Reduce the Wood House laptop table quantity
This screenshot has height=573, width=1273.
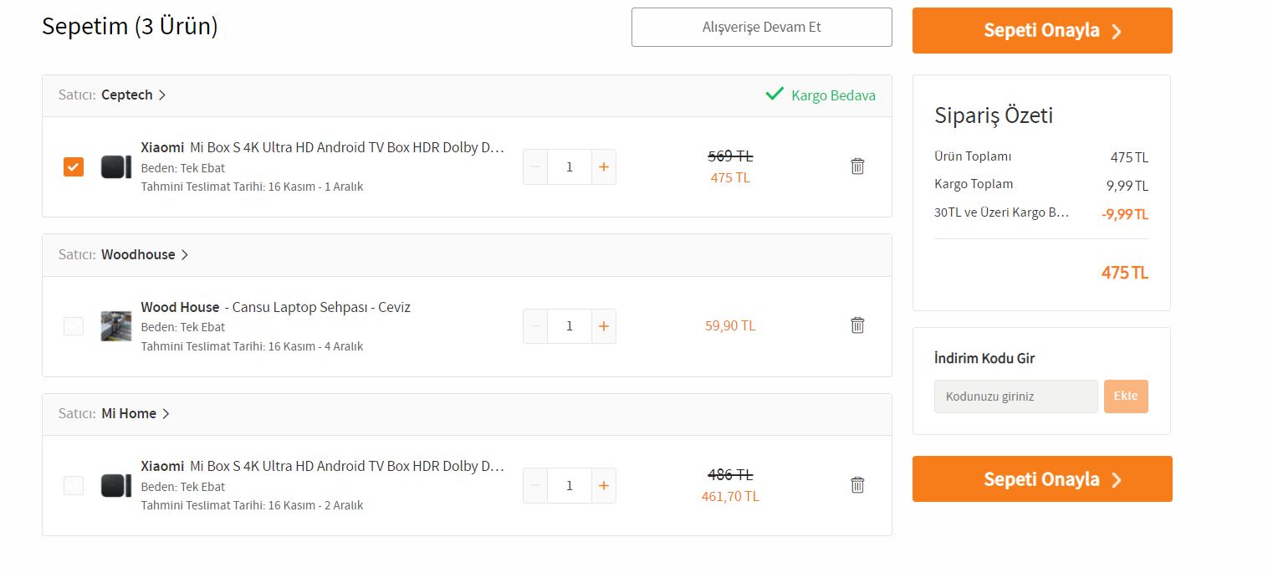[x=535, y=325]
